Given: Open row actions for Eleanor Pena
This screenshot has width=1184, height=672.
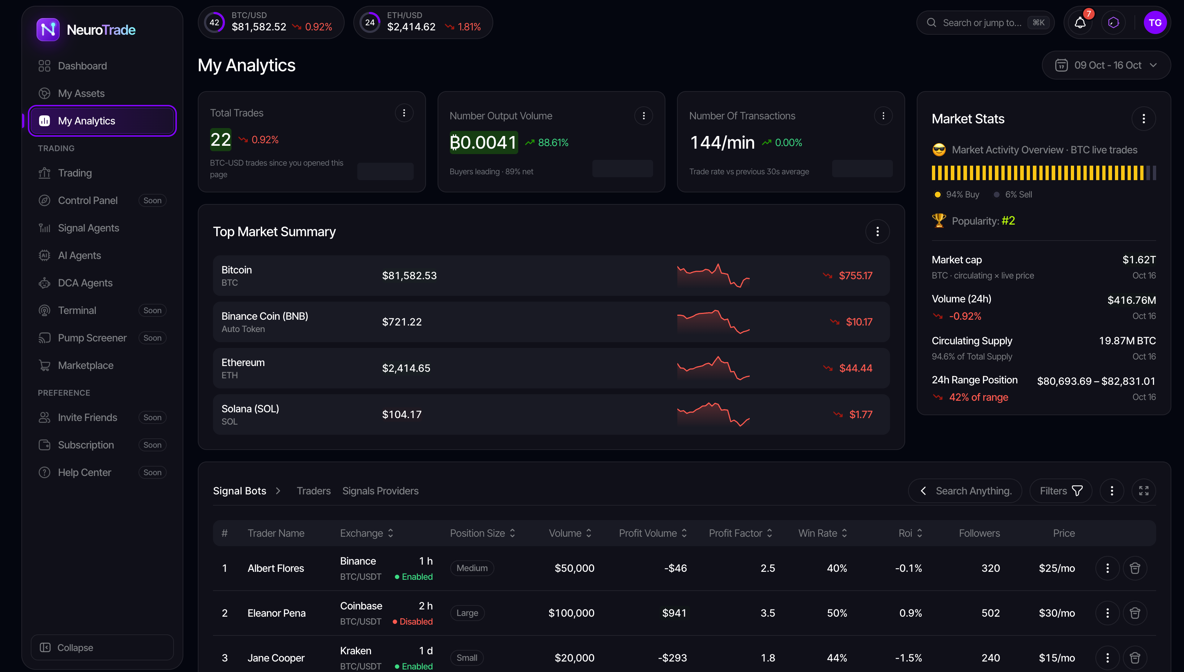Looking at the screenshot, I should (1107, 613).
